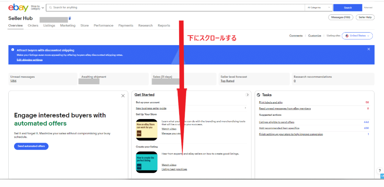384x187 pixels.
Task: Click the Customize link
Action: coord(315,36)
